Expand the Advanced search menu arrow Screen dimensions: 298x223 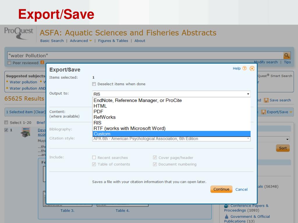[91, 41]
